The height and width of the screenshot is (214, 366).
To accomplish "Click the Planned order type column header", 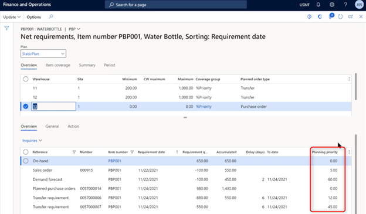I will tap(255, 79).
